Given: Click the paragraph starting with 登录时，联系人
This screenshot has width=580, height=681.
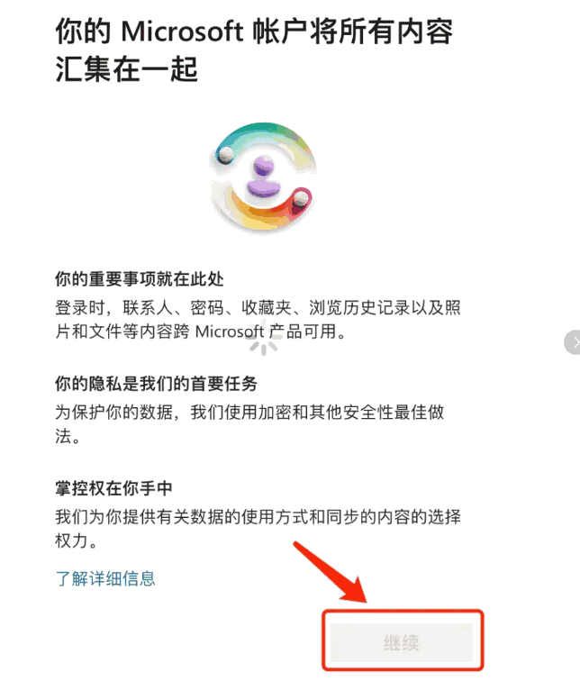Looking at the screenshot, I should (x=258, y=319).
